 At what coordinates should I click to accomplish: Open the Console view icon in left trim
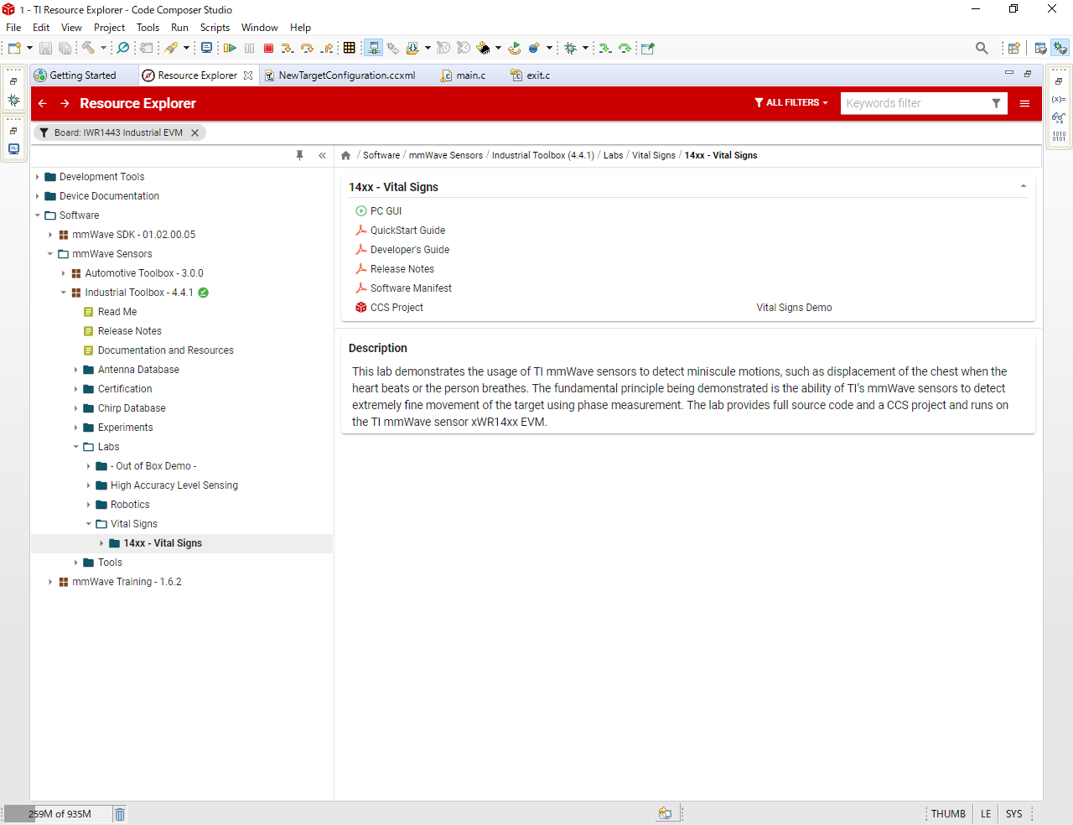(x=13, y=149)
